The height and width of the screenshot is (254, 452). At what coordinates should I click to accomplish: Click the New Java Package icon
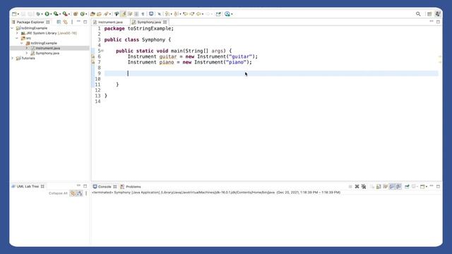(76, 14)
